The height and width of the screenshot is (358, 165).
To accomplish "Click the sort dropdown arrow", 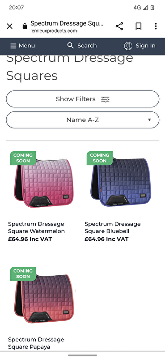I will 149,119.
